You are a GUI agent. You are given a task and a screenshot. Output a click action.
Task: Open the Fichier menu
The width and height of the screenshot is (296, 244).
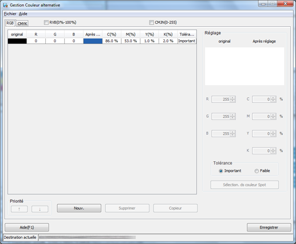[x=10, y=14]
